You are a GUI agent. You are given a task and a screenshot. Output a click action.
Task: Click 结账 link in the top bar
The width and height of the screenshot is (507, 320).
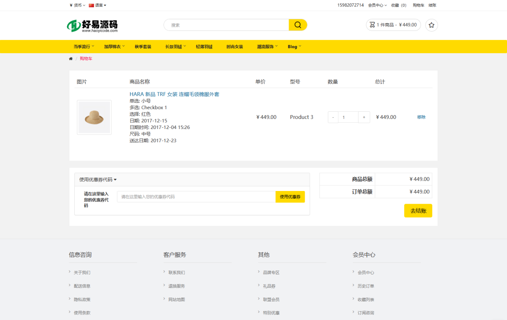[x=432, y=5]
